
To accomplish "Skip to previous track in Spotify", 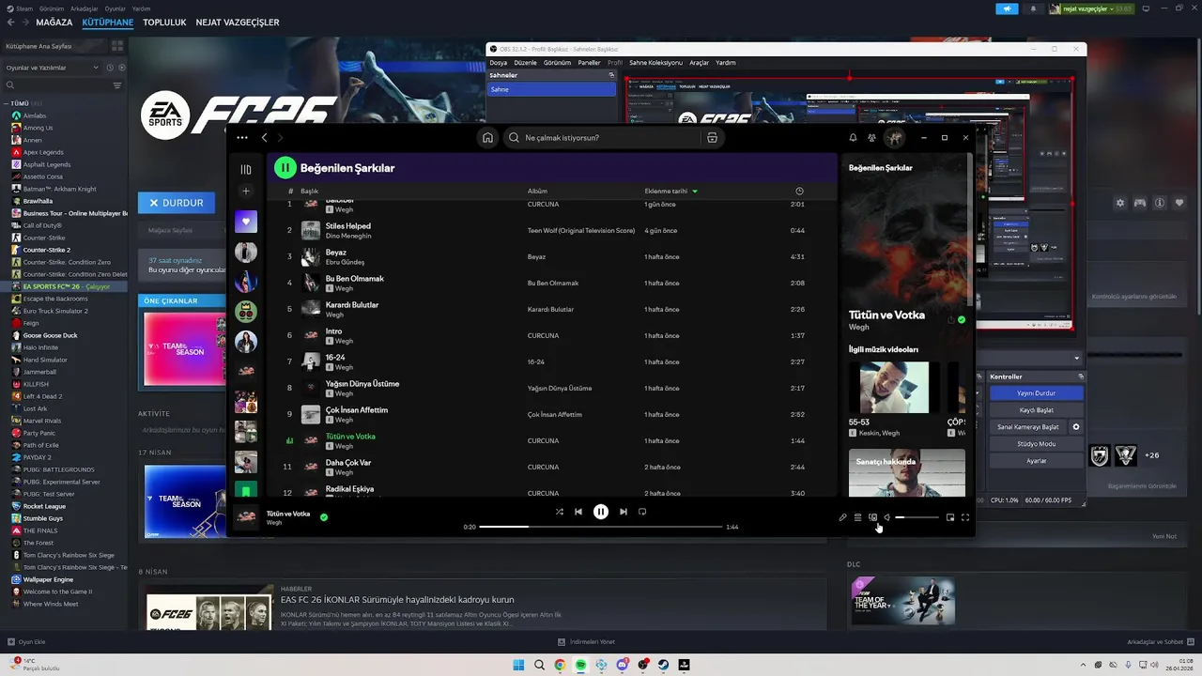I will point(578,512).
